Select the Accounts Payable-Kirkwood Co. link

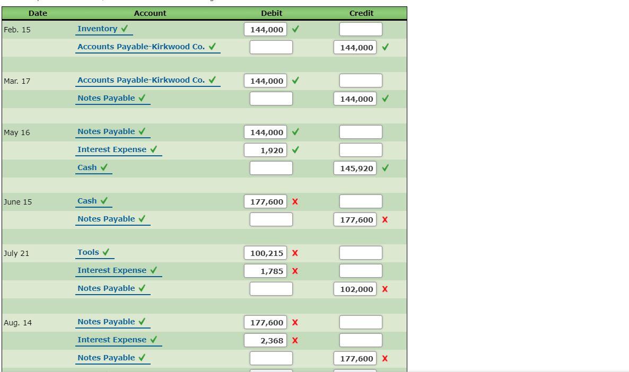tap(143, 47)
